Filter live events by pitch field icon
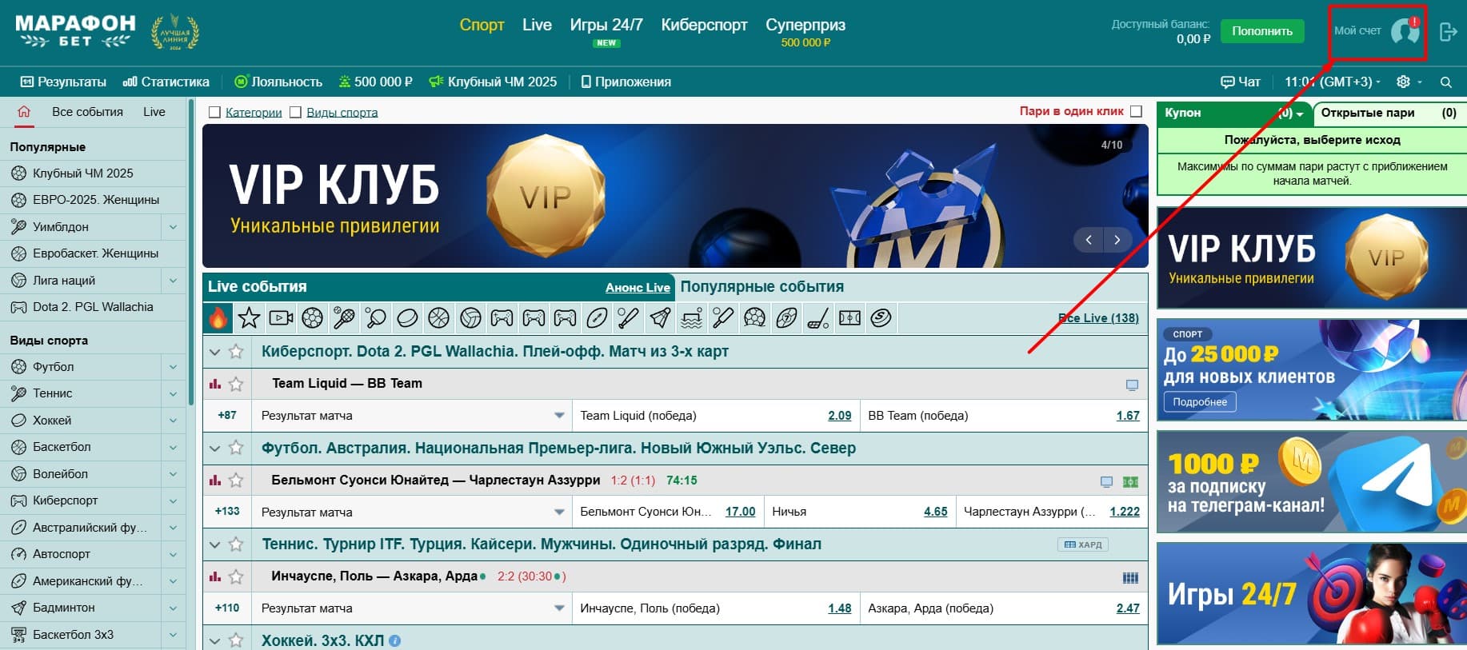 pyautogui.click(x=849, y=318)
